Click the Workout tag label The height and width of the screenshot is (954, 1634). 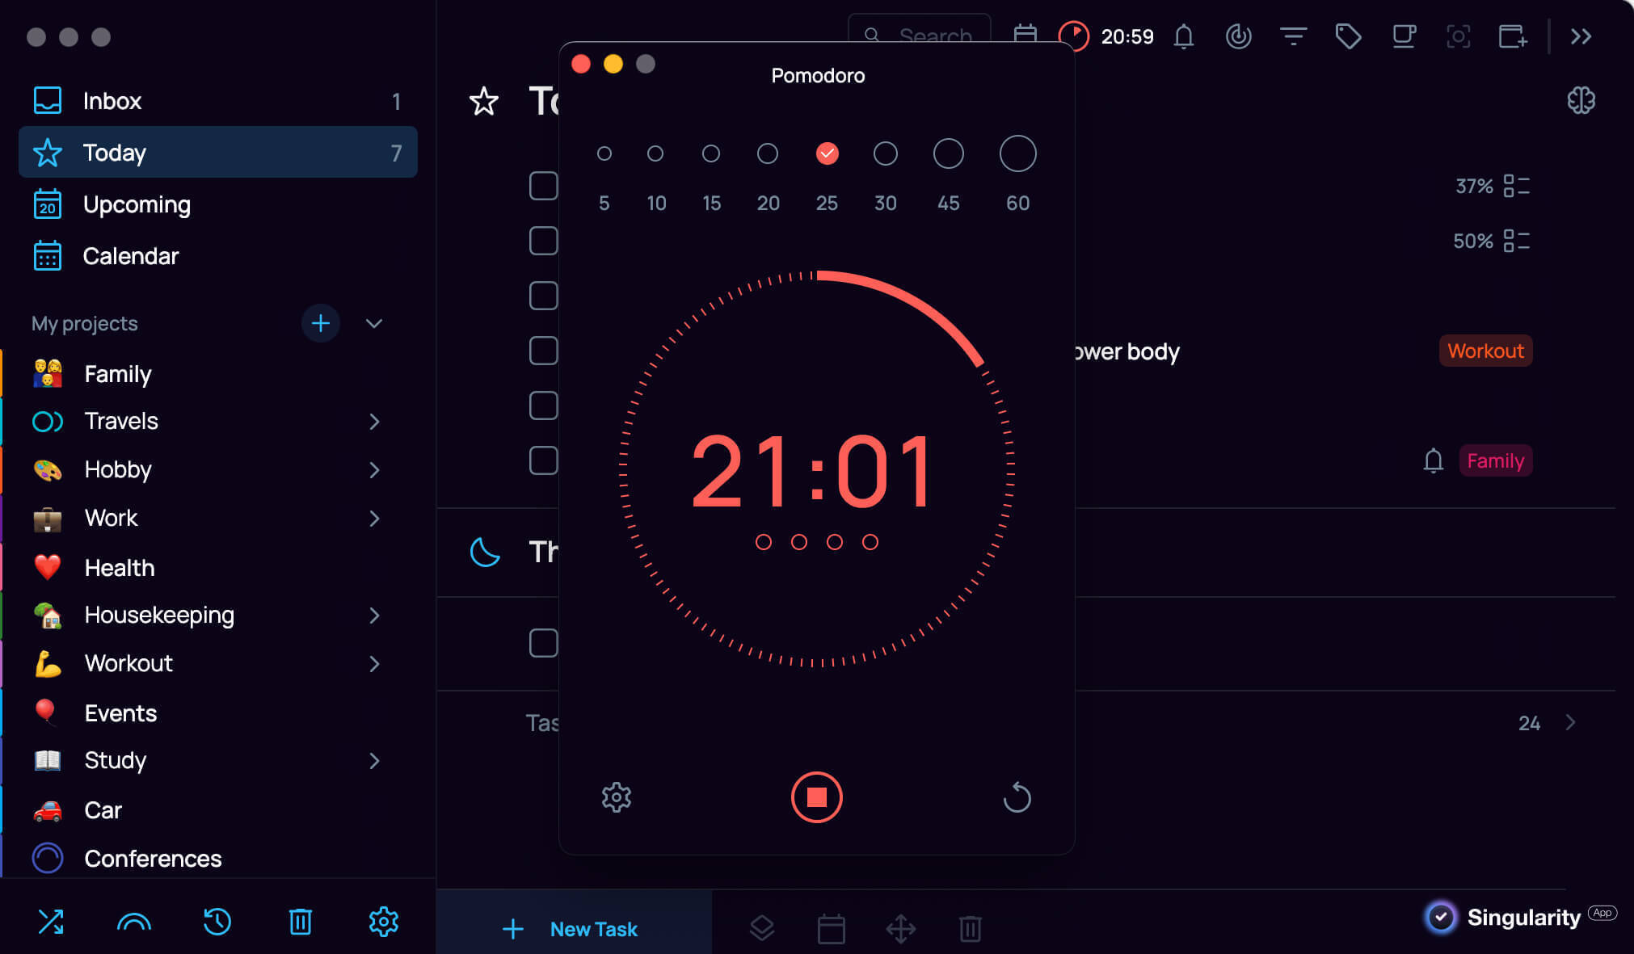(1485, 351)
